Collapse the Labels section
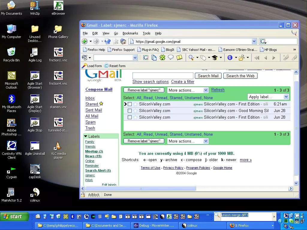The image size is (307, 230). (86, 136)
